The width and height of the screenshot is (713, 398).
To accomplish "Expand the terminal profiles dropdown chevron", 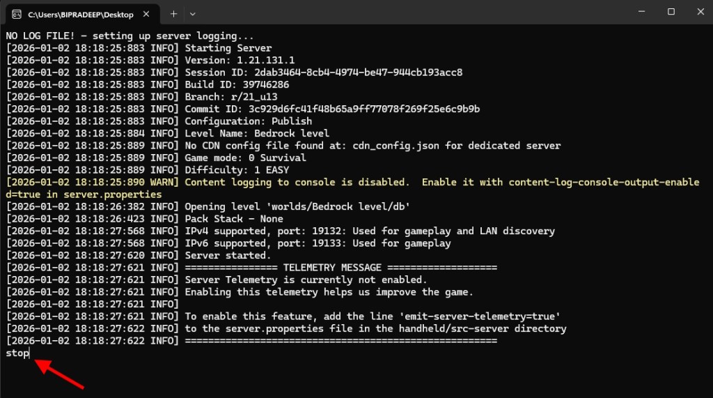I will point(193,14).
